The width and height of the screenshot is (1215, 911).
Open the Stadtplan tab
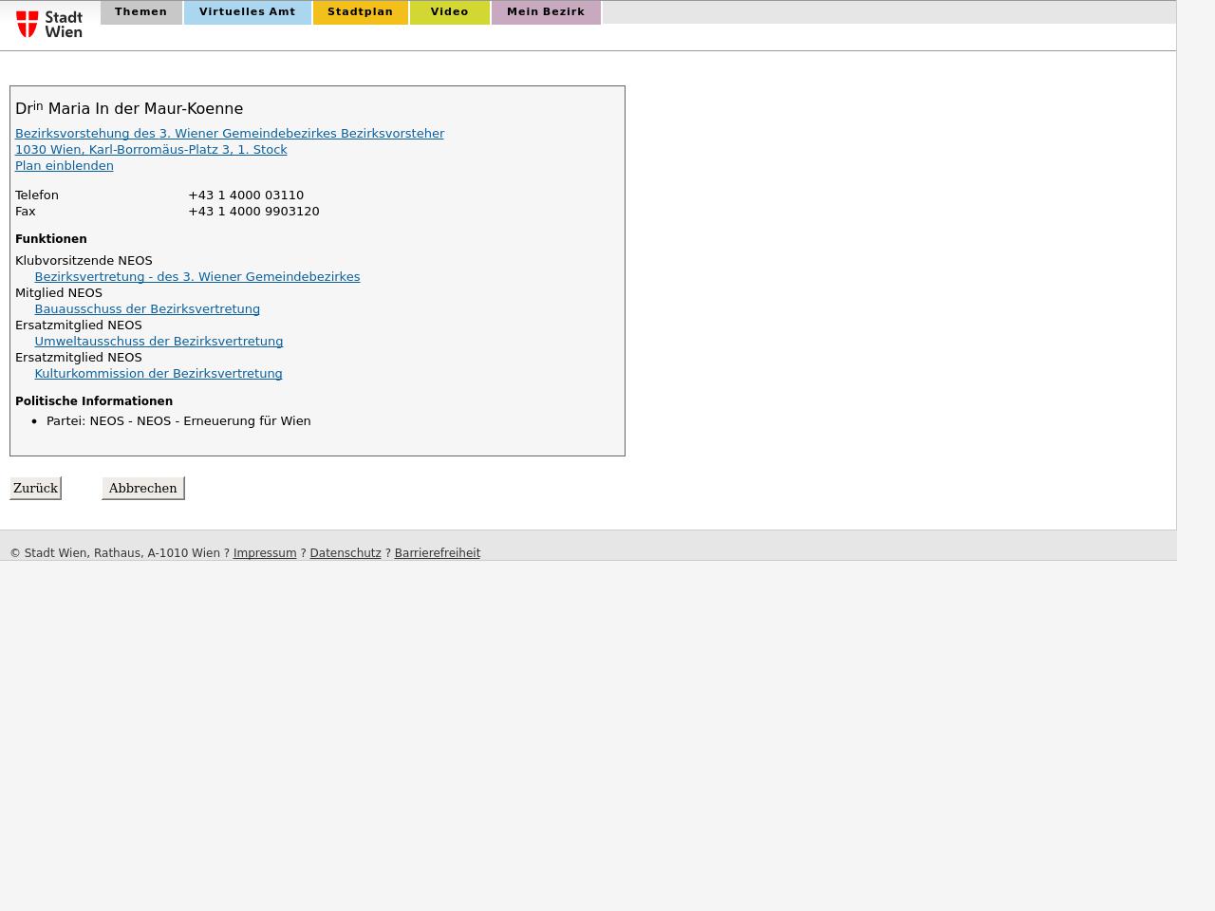pyautogui.click(x=360, y=12)
